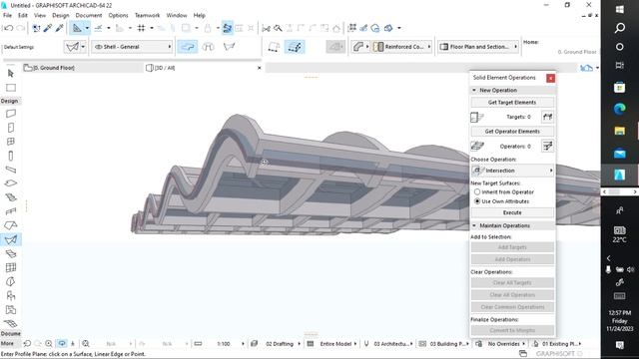Toggle the guide lines button
Screen dimensions: 639x359
pyautogui.click(x=77, y=28)
